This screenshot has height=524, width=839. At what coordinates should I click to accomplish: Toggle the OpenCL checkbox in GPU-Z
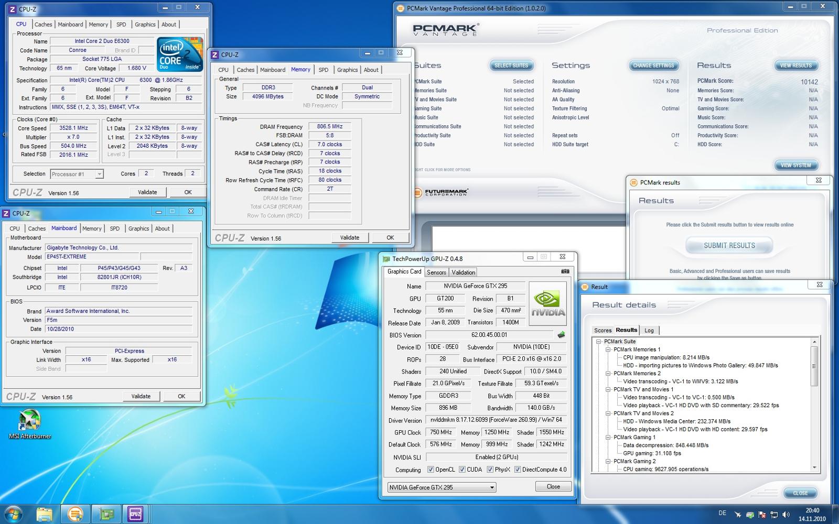click(431, 470)
